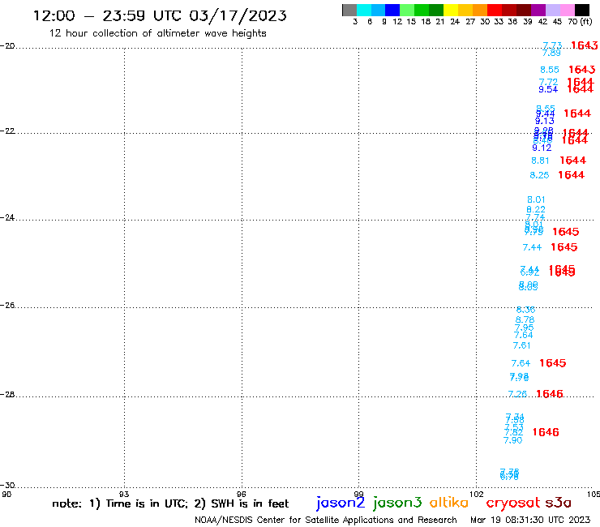This screenshot has width=600, height=527.
Task: Click the light blue 9 ft swatch
Action: [x=379, y=10]
